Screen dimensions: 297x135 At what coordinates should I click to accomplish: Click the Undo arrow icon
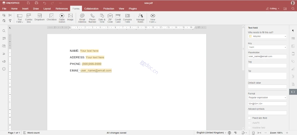tap(45, 3)
